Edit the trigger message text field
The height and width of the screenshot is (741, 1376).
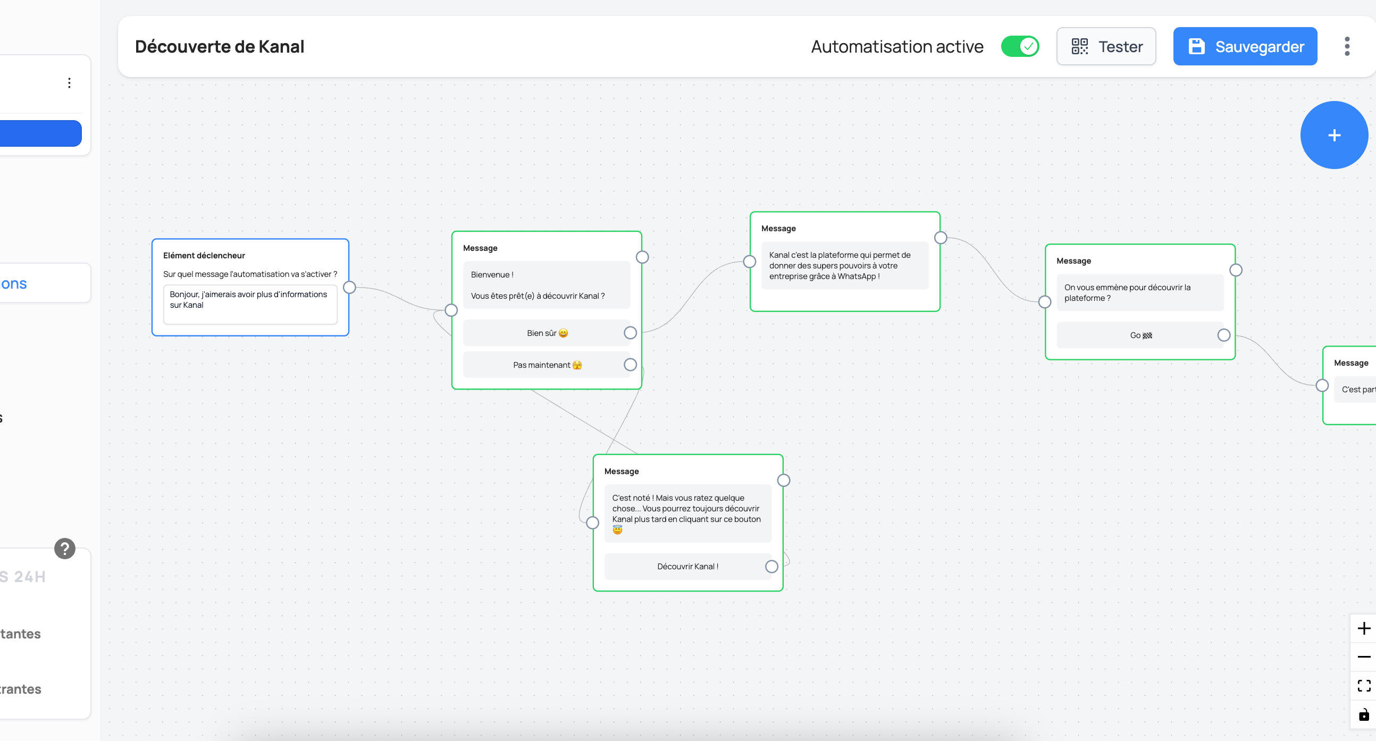(x=250, y=304)
